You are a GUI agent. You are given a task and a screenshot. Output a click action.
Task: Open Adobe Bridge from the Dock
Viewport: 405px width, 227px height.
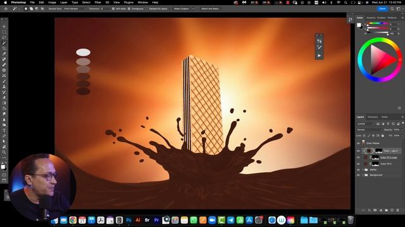coord(147,220)
